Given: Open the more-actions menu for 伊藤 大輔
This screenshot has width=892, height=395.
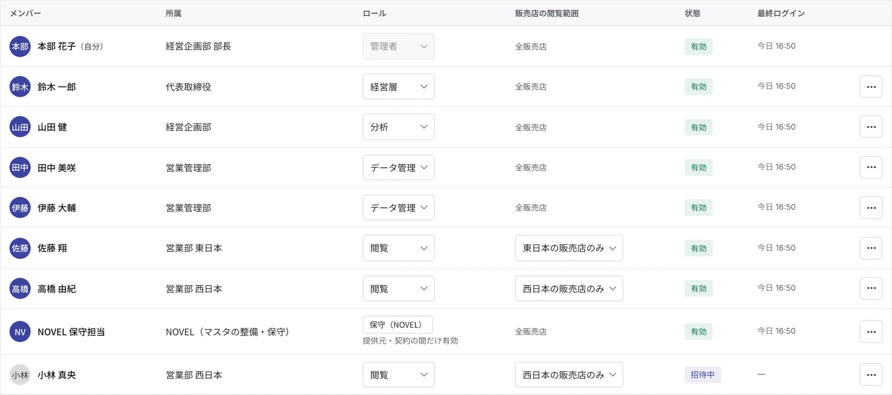Looking at the screenshot, I should coord(871,208).
